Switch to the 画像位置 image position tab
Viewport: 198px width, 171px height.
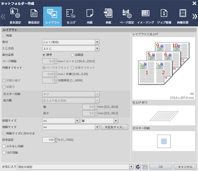183,16
